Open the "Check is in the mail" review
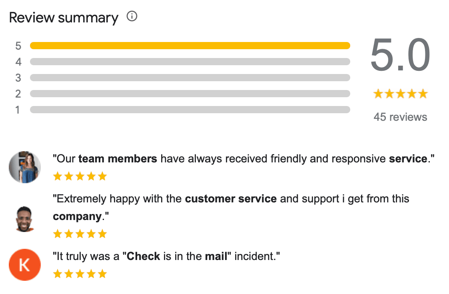This screenshot has height=294, width=449. pos(166,256)
